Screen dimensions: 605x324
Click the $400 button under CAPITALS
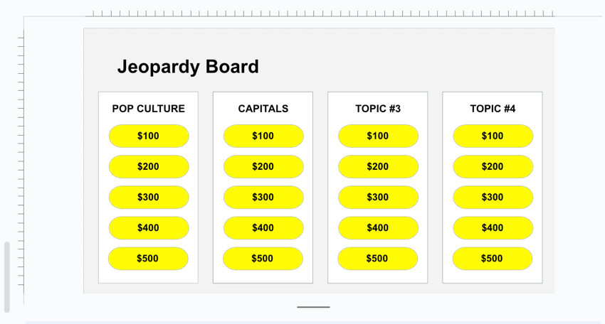click(x=263, y=227)
